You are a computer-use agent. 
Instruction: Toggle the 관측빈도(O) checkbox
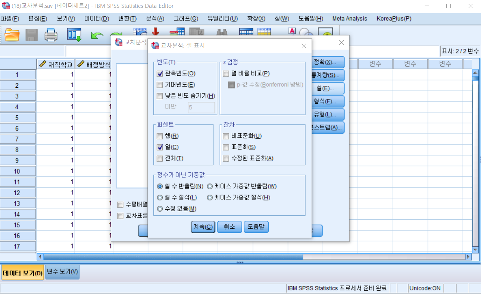click(x=160, y=73)
